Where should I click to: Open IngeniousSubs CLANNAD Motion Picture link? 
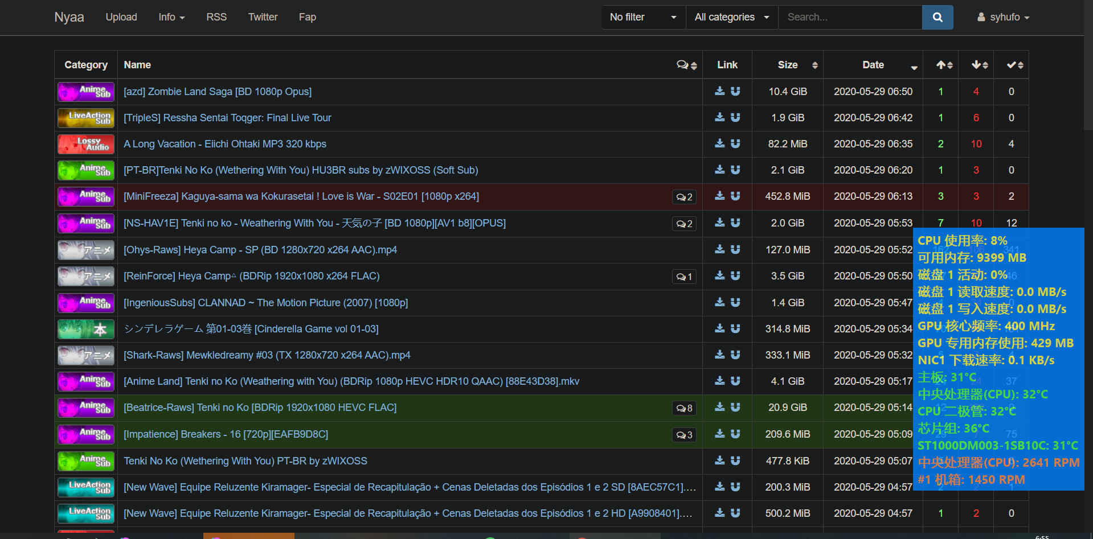(266, 303)
